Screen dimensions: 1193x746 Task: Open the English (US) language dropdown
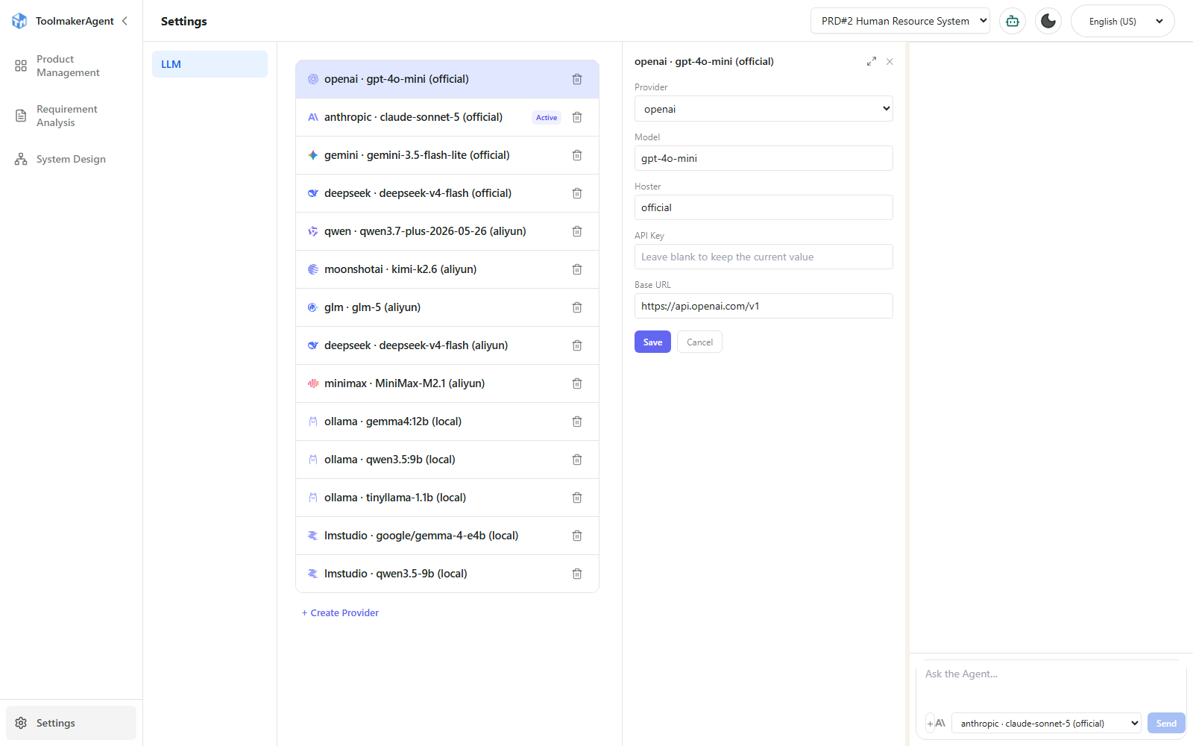1123,21
